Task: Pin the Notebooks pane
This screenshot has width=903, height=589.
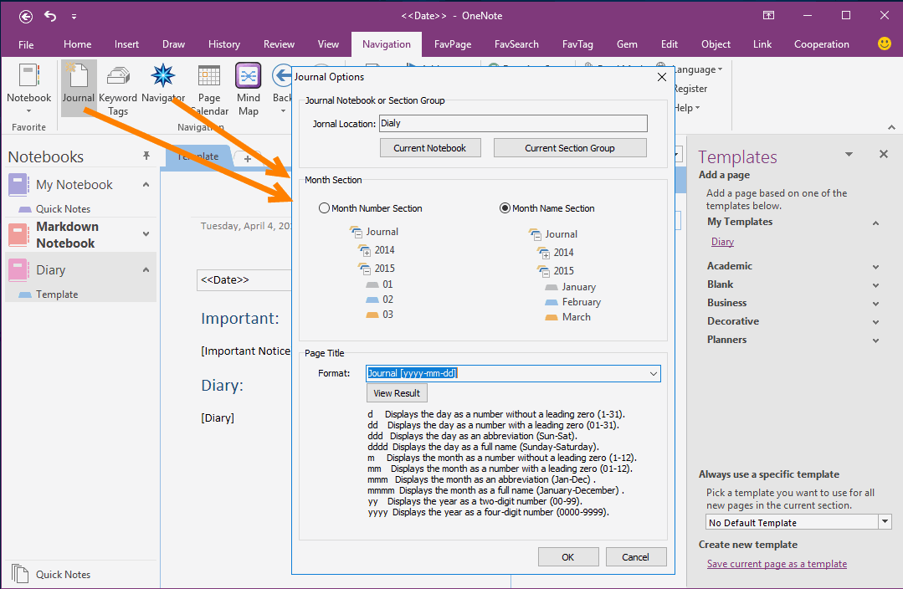Action: [146, 156]
